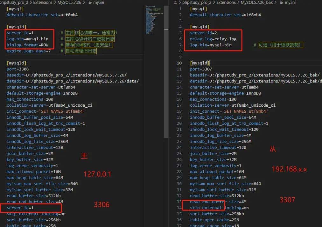Click table_open_cache=256 on line 36
Image resolution: width=322 pixels, height=227 pixels.
tap(214, 220)
